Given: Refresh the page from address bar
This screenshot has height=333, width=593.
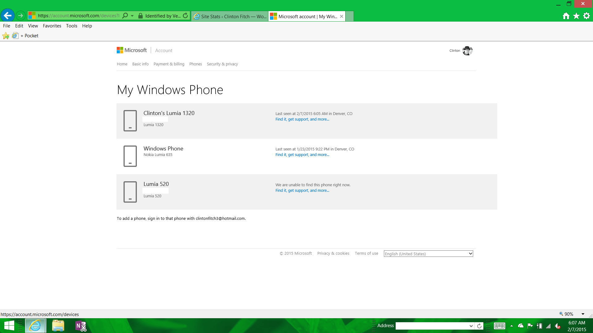Looking at the screenshot, I should pyautogui.click(x=185, y=15).
